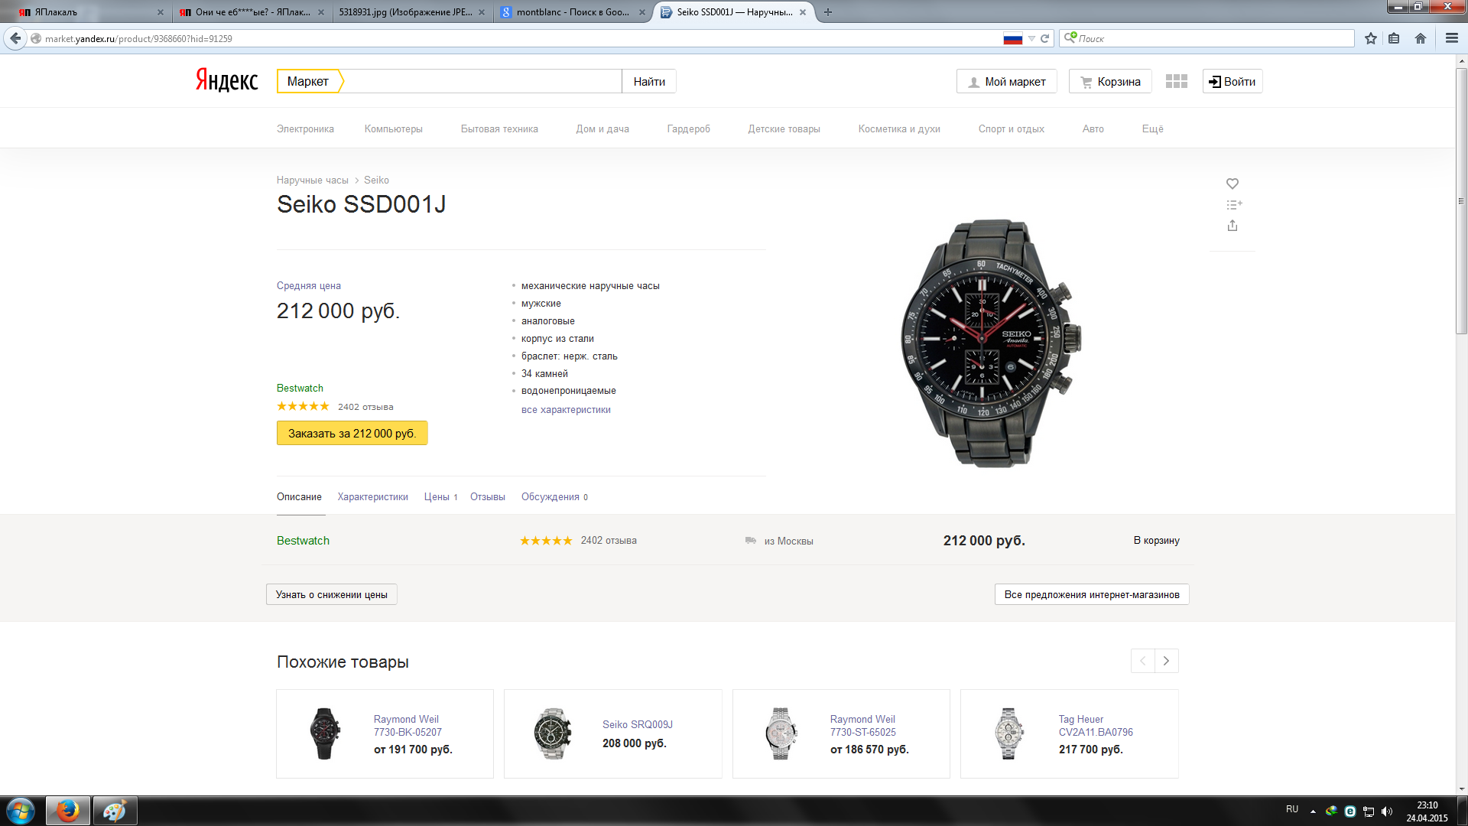The image size is (1468, 826).
Task: Open the Yandex services grid icon
Action: [1177, 81]
